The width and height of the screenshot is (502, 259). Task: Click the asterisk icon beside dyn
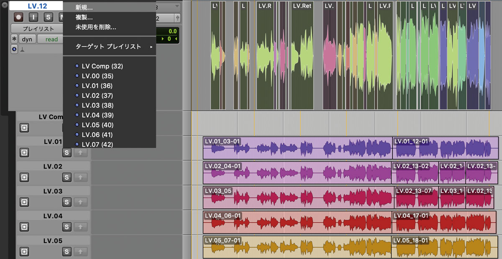click(x=14, y=39)
